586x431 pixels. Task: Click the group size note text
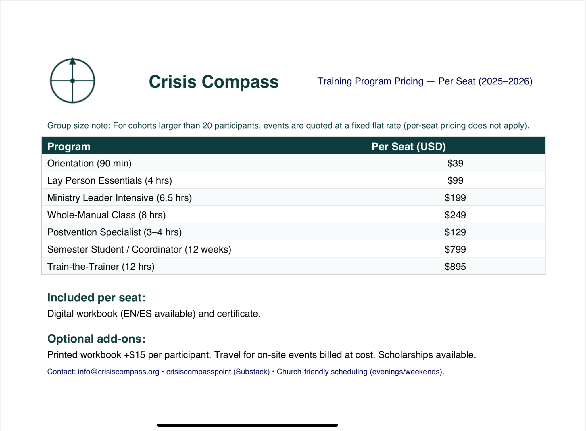point(288,126)
